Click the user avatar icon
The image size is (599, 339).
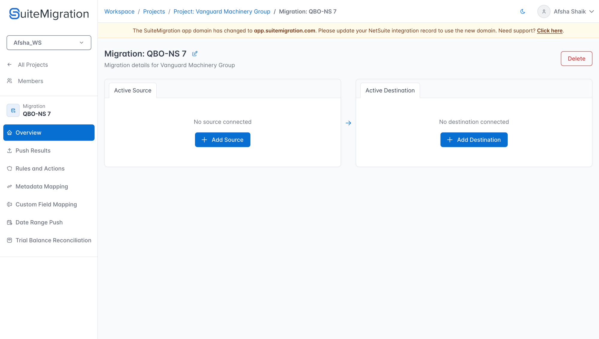click(x=544, y=11)
